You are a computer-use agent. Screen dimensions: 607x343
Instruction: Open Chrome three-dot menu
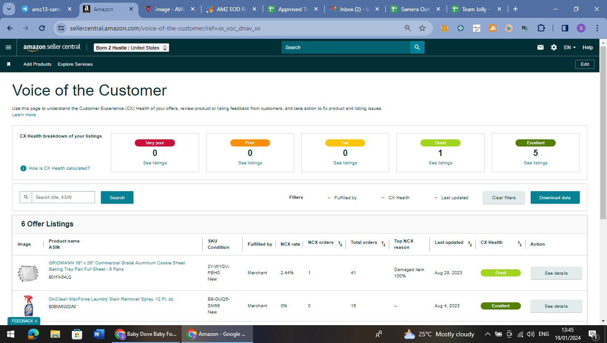(597, 28)
